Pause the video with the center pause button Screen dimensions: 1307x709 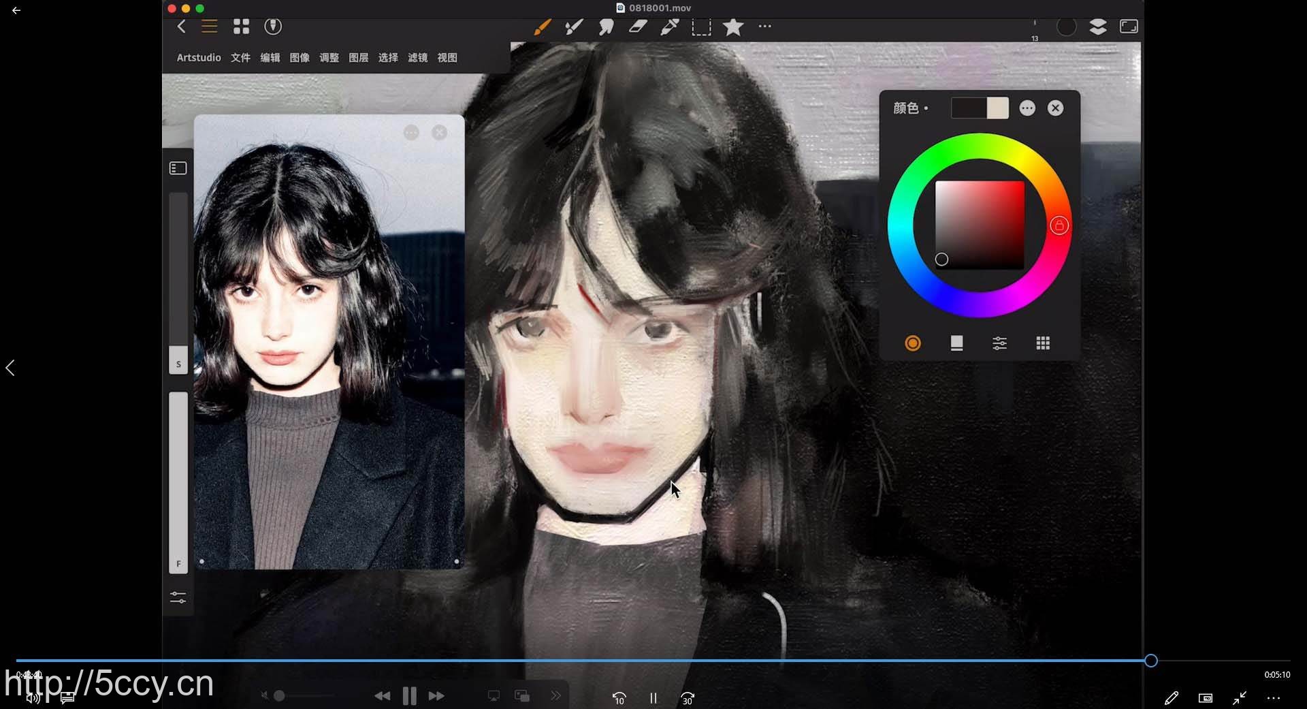tap(653, 698)
